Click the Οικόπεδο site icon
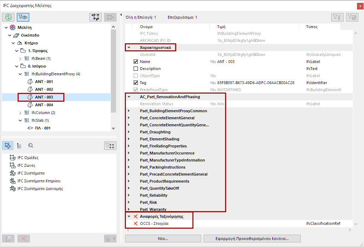This screenshot has height=247, width=364. [16, 35]
